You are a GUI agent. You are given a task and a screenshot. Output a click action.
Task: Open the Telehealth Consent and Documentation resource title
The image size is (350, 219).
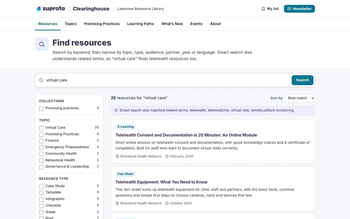click(186, 135)
